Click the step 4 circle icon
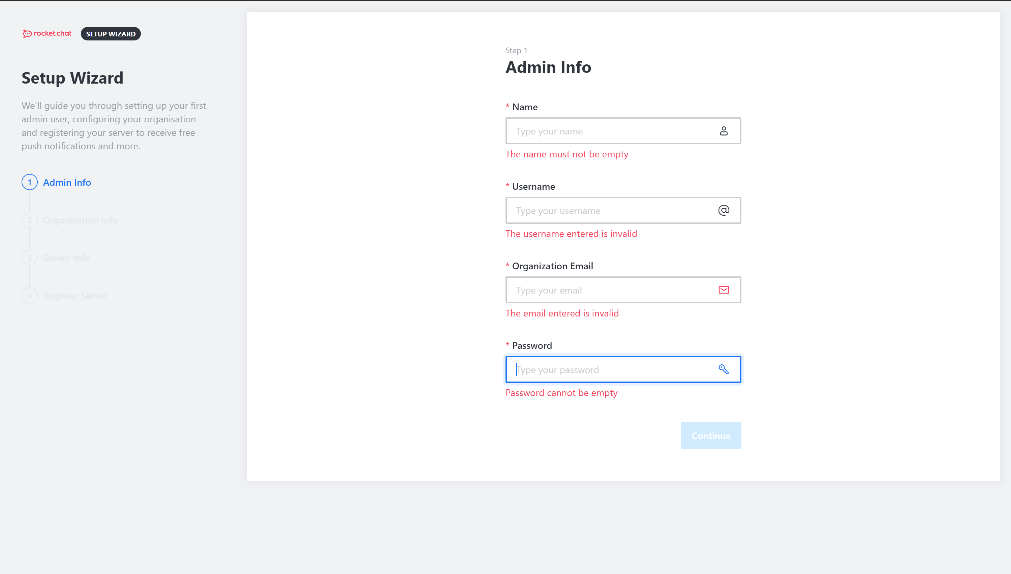This screenshot has width=1011, height=574. pyautogui.click(x=30, y=296)
